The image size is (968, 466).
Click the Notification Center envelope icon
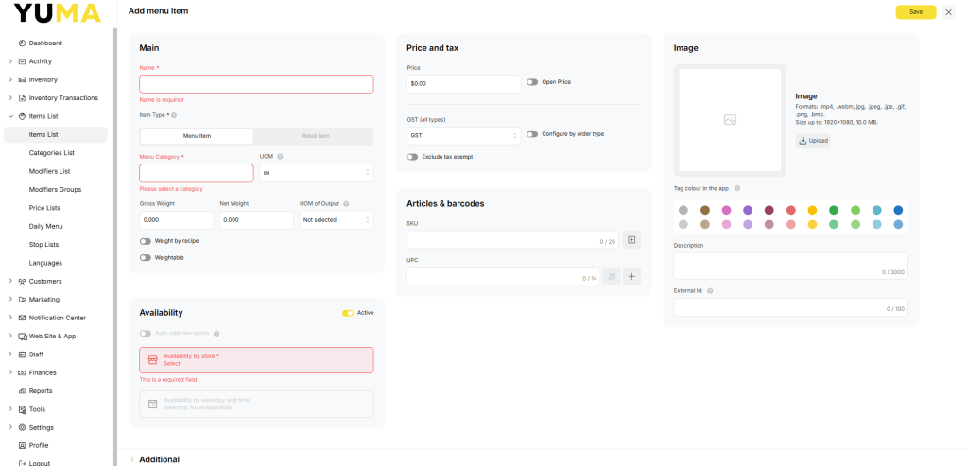click(22, 318)
